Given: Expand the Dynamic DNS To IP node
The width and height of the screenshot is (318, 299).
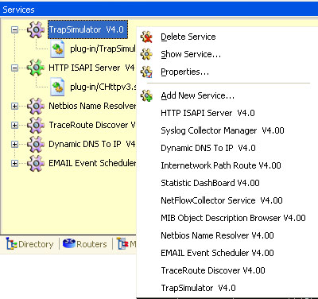Looking at the screenshot, I should click(15, 144).
